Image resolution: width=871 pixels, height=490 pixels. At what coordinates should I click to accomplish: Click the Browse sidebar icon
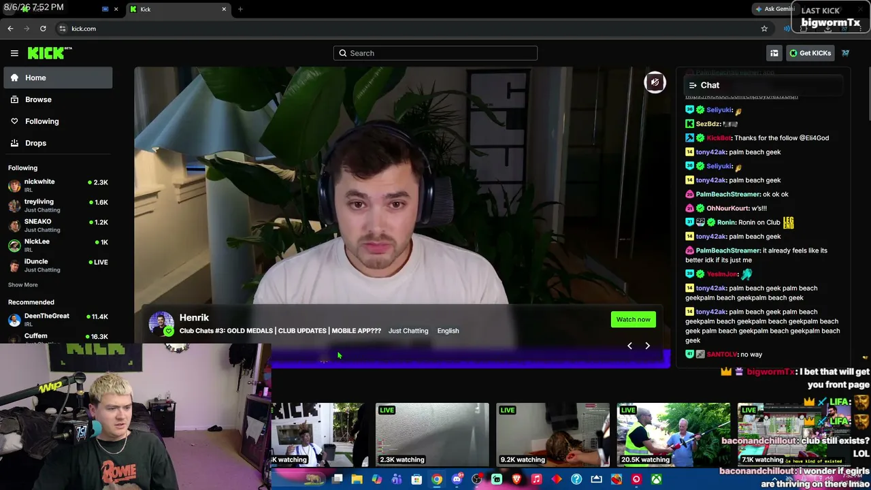point(14,99)
